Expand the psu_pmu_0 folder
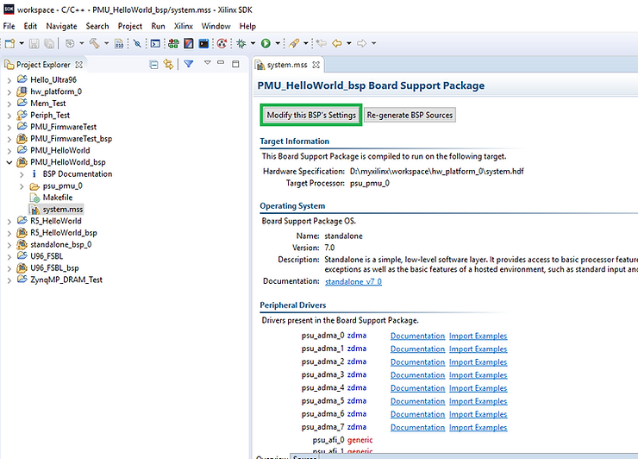 (x=22, y=185)
